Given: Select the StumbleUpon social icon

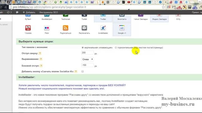Looking at the screenshot, I should [47, 17].
